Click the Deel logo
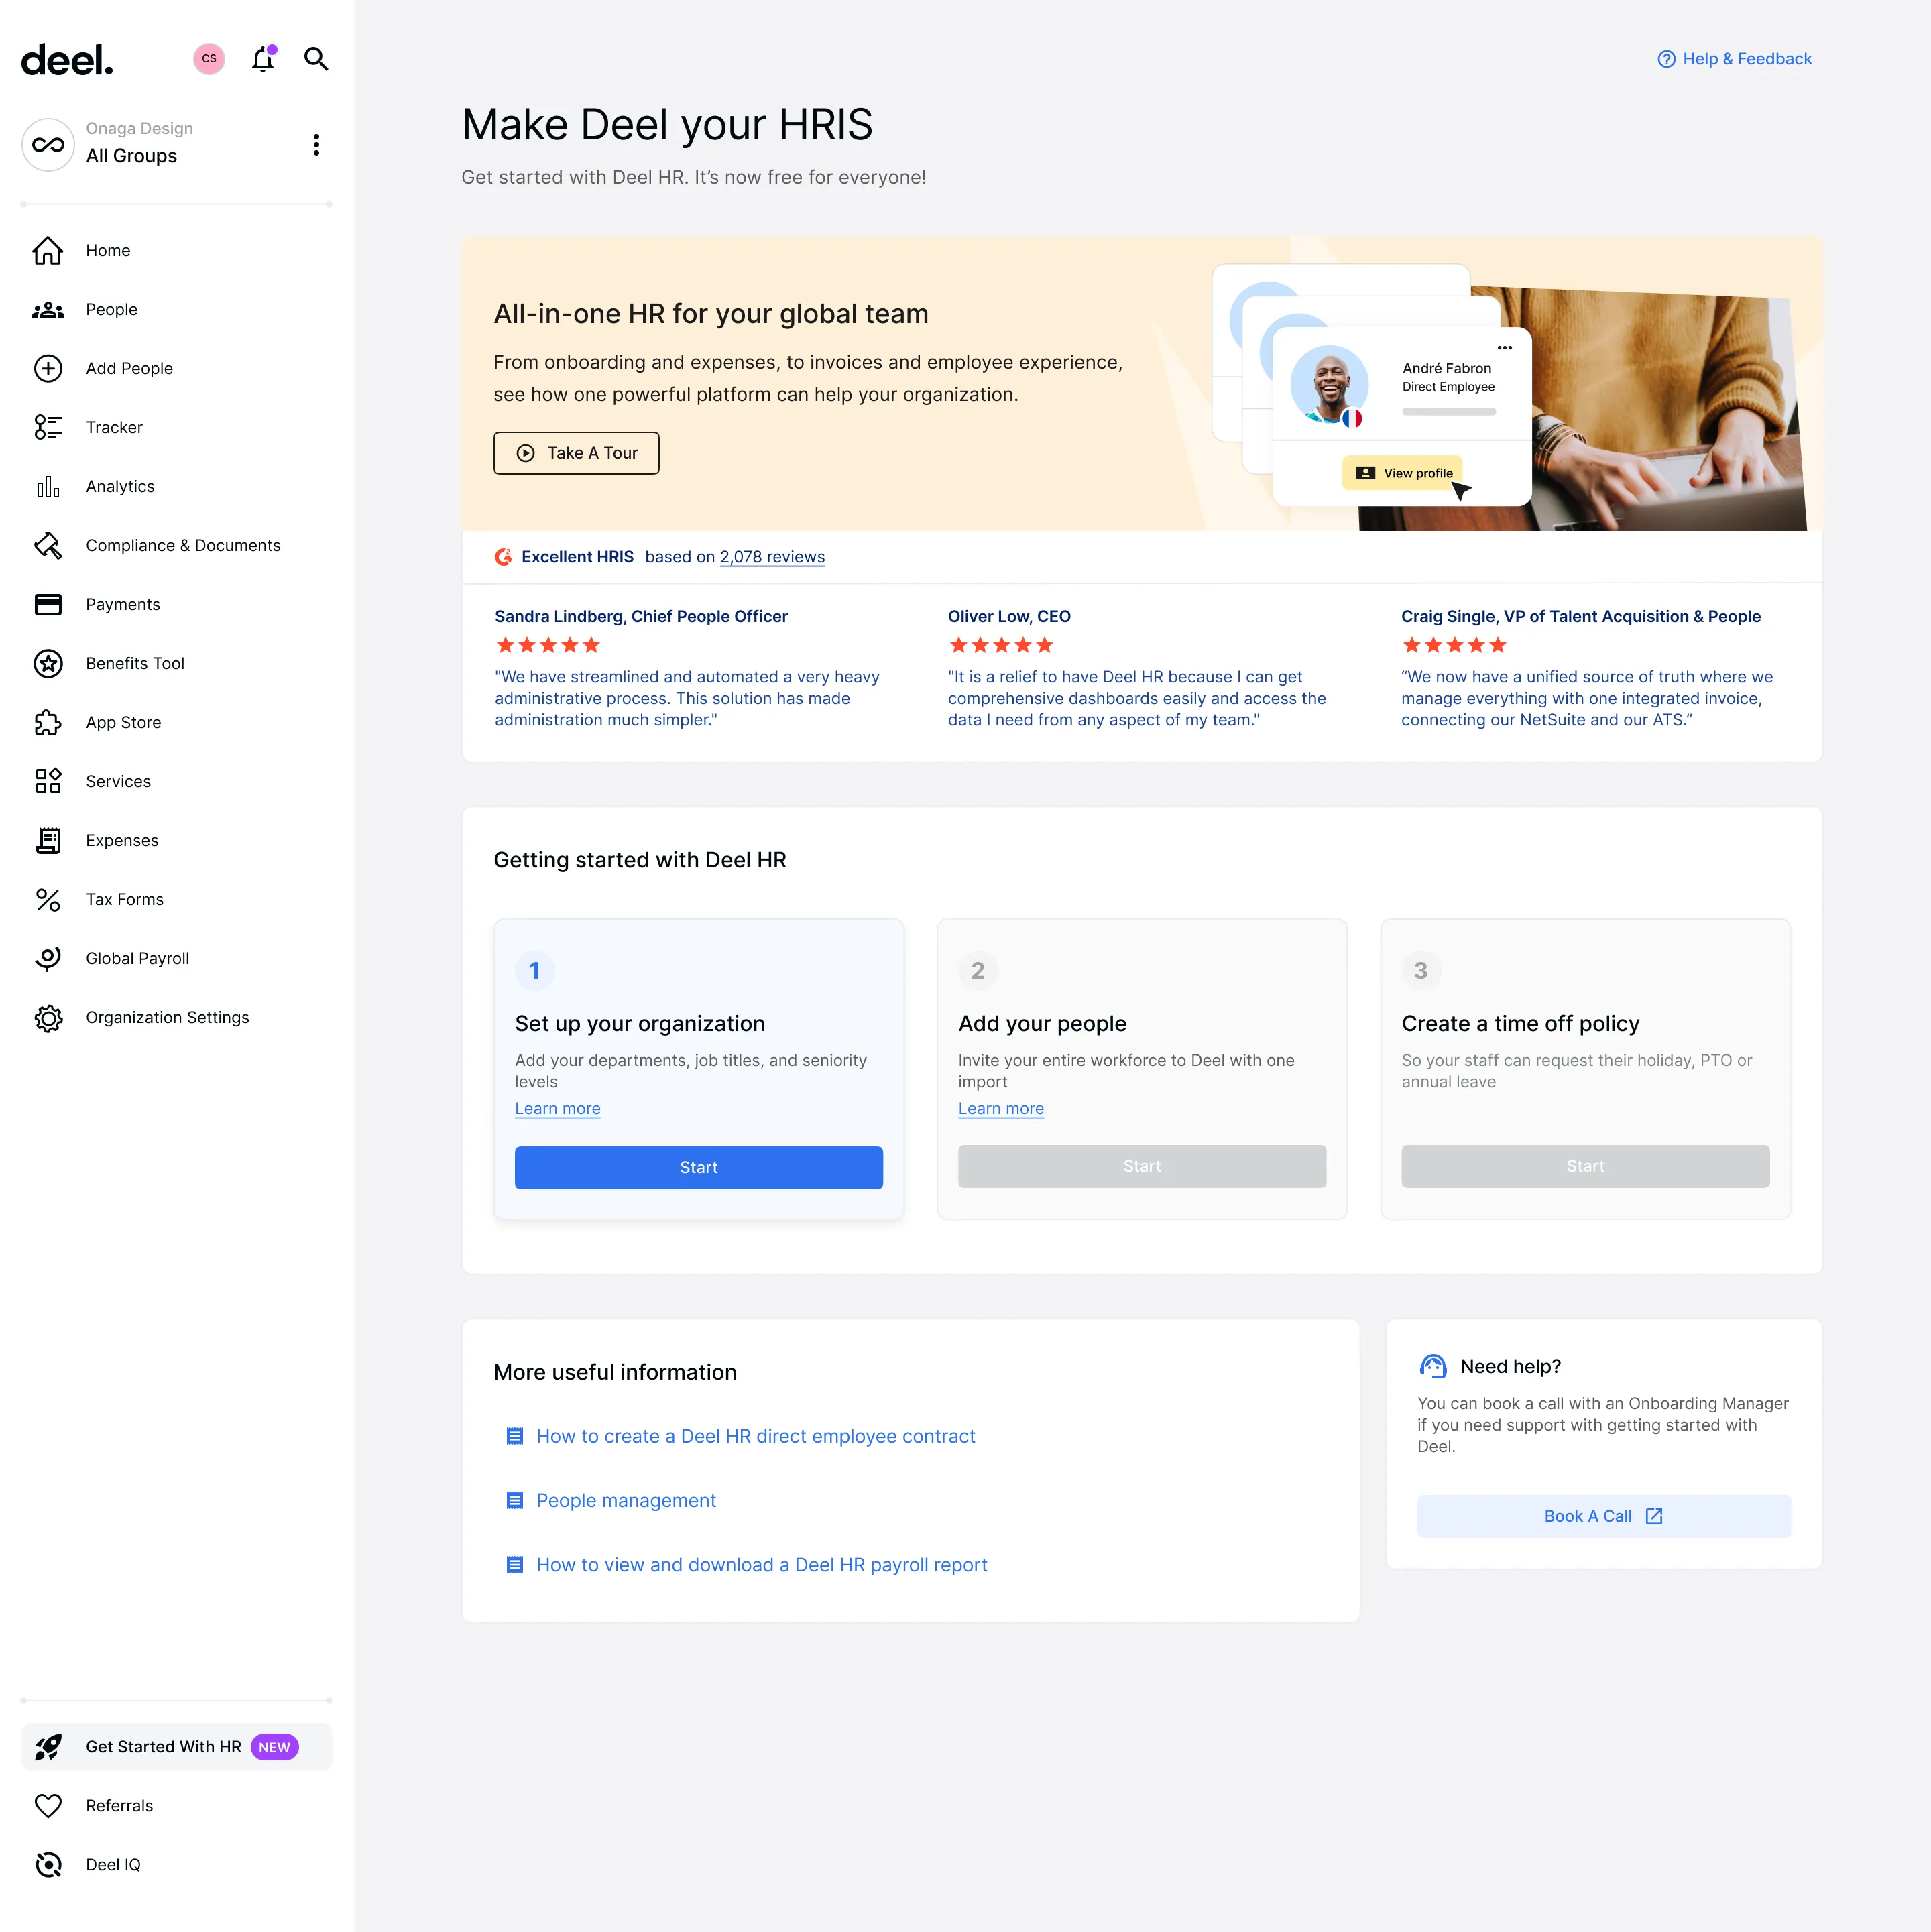Image resolution: width=1931 pixels, height=1932 pixels. coord(67,60)
